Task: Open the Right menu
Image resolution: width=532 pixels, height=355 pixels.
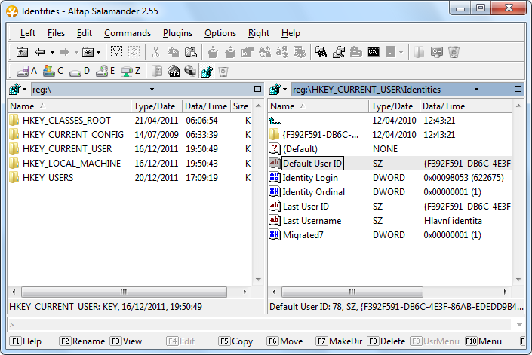Action: point(259,33)
